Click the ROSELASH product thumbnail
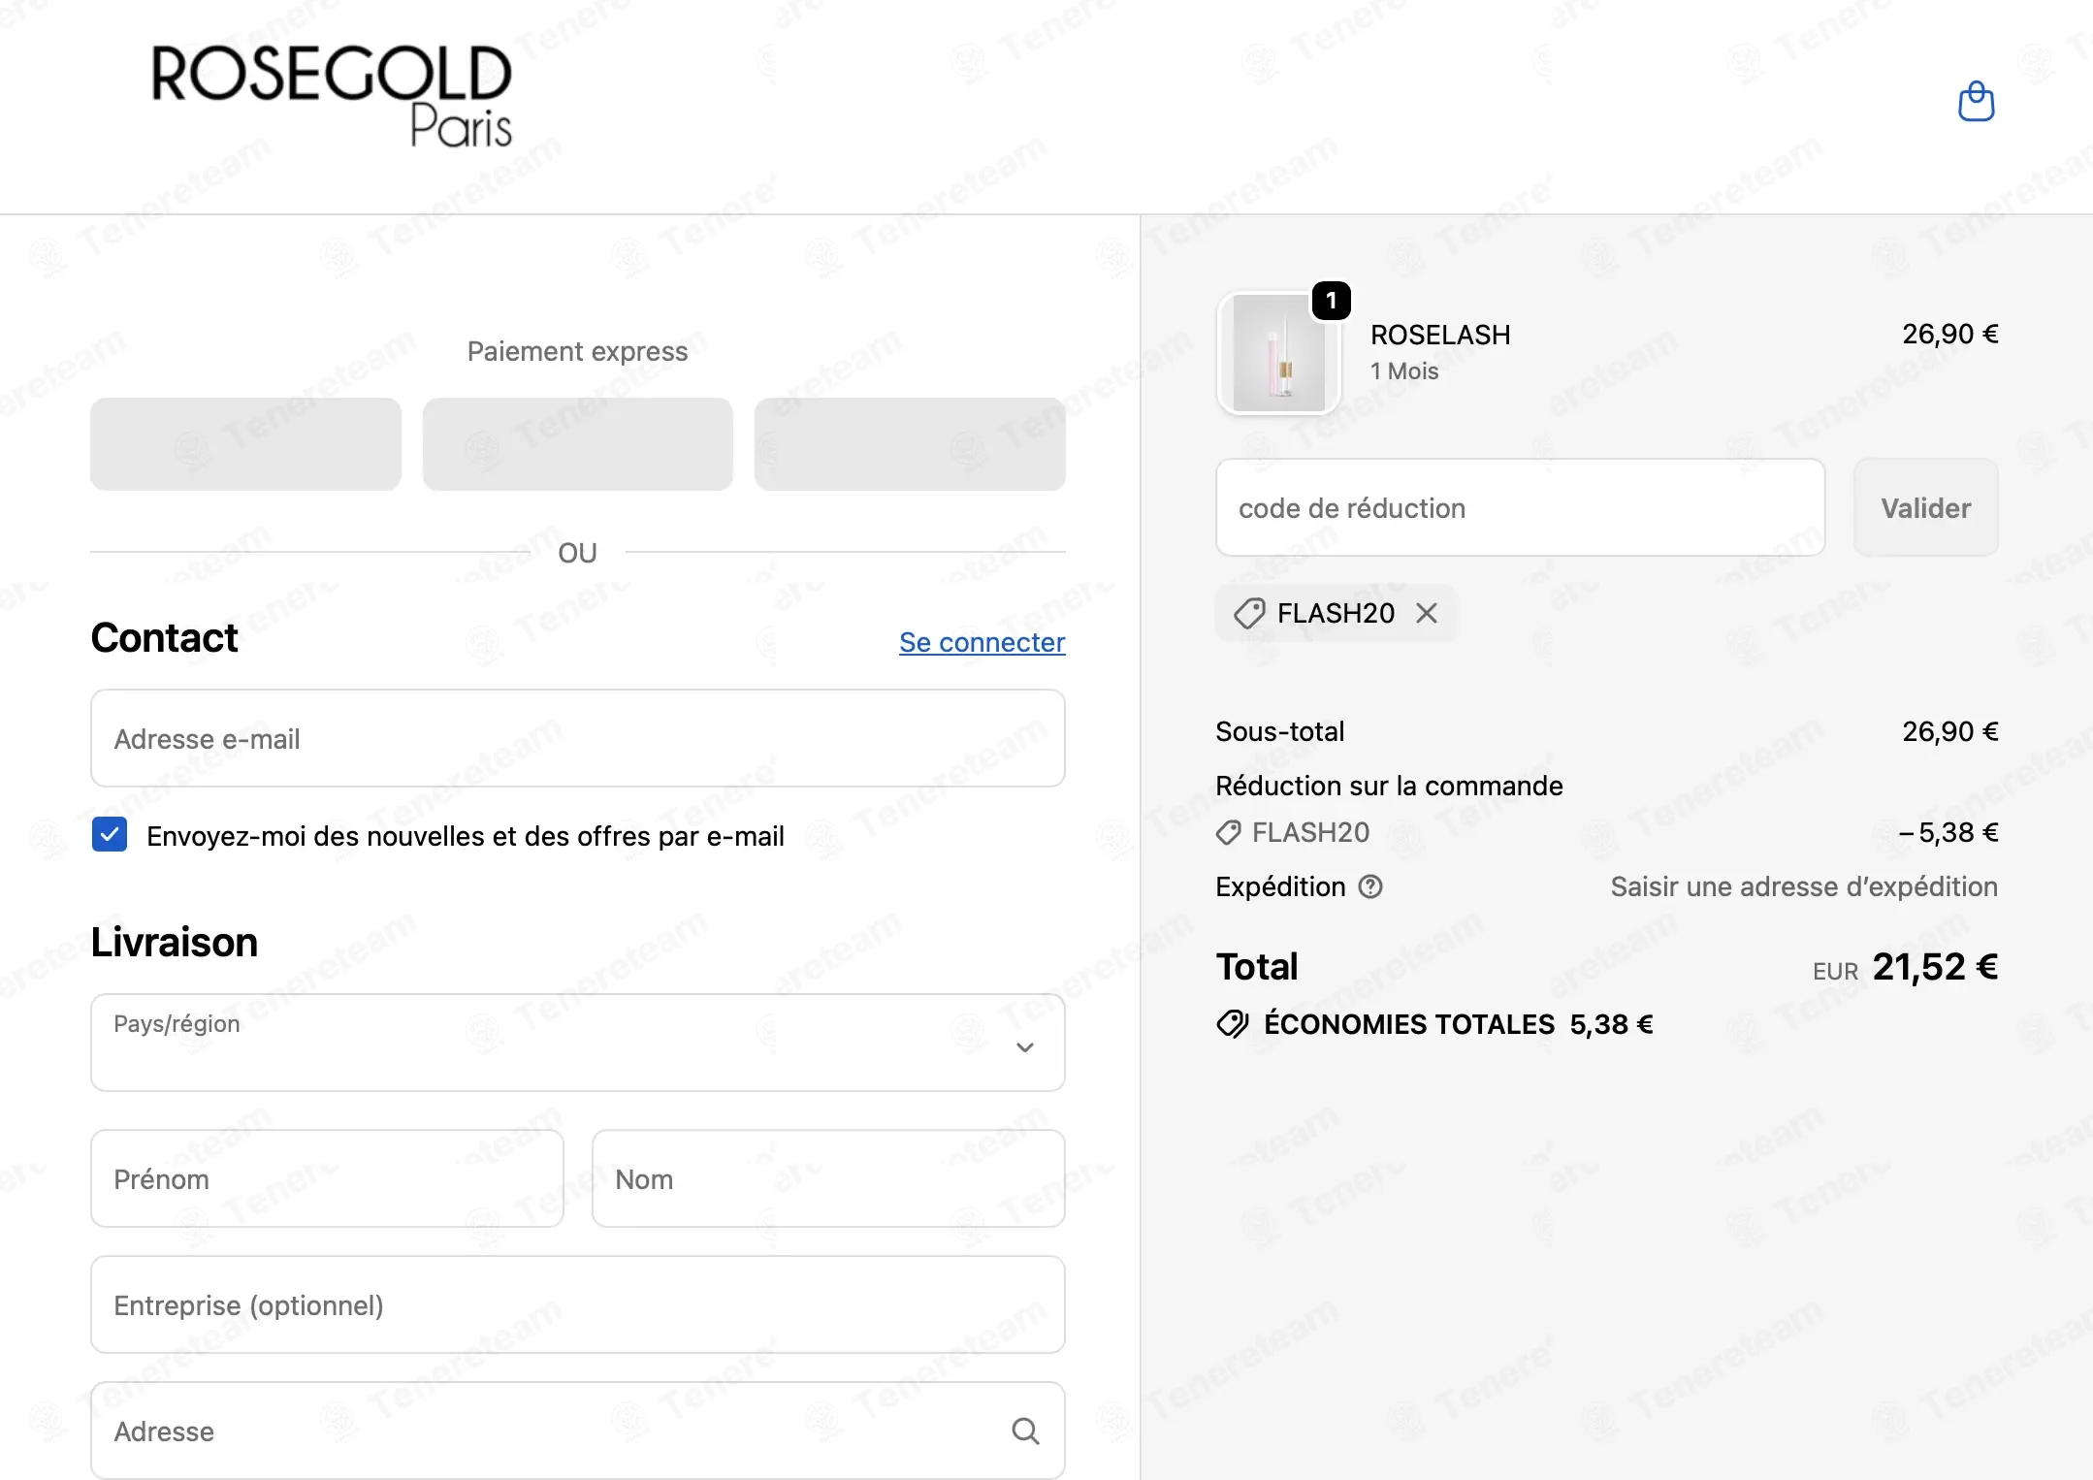This screenshot has height=1480, width=2093. (1278, 353)
